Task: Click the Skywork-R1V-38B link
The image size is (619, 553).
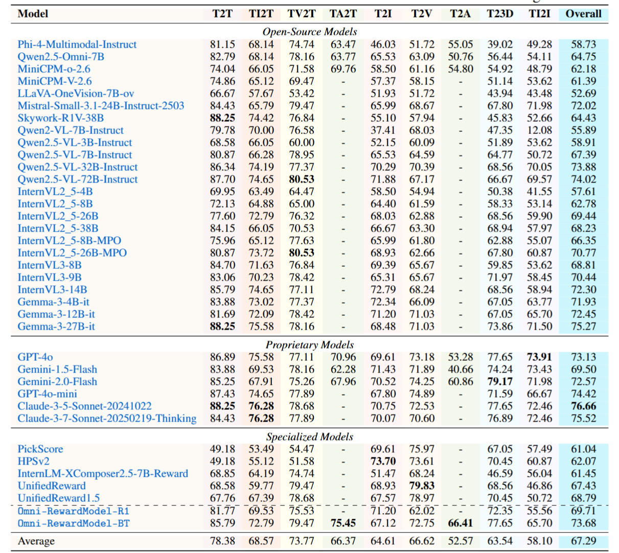Action: 61,118
